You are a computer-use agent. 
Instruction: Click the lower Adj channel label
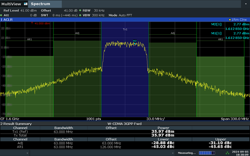click(77, 33)
